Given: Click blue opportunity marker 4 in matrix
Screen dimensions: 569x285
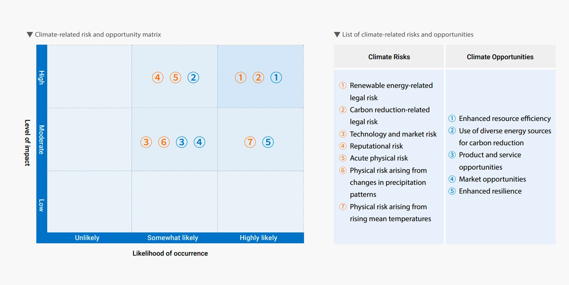Looking at the screenshot, I should (x=199, y=142).
